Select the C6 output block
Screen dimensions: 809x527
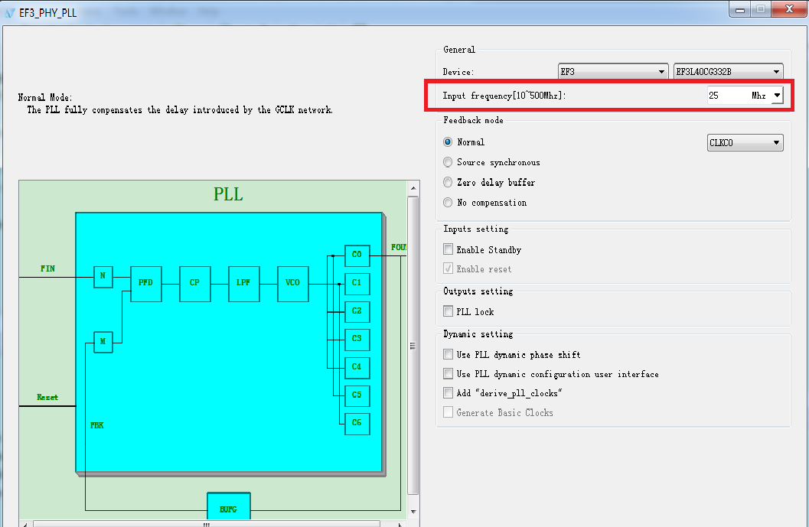pos(357,424)
